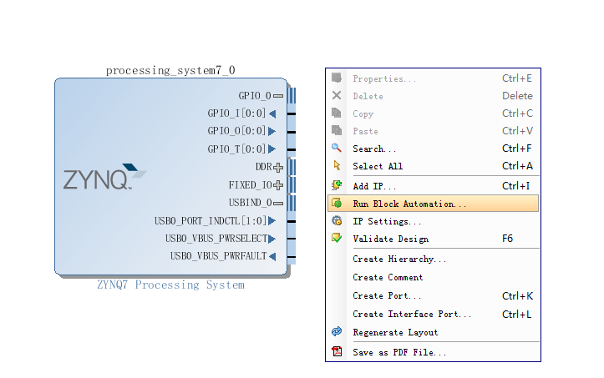Click the GPIO_0 port label

pyautogui.click(x=254, y=95)
